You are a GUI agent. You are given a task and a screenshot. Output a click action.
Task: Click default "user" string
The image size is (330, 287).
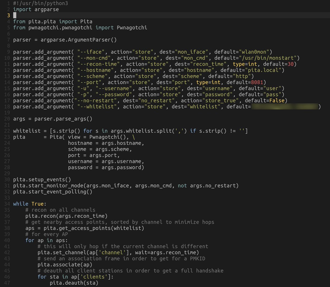[272, 88]
